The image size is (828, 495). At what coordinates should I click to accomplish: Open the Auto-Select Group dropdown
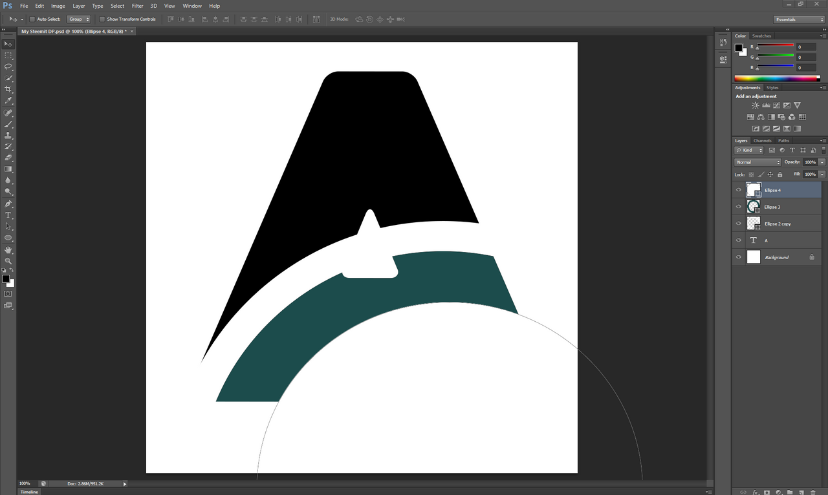[x=79, y=19]
